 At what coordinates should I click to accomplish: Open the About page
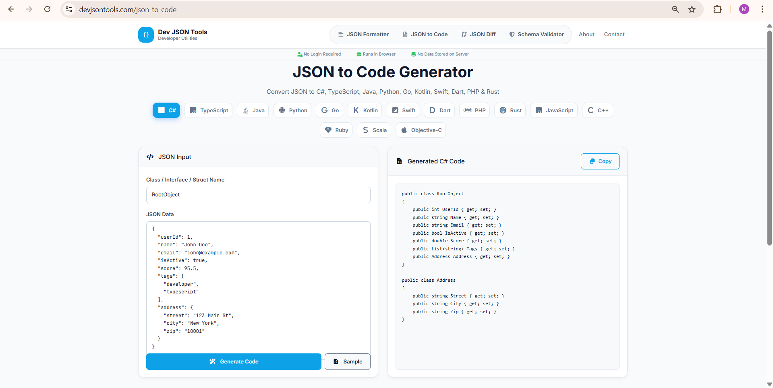point(586,34)
